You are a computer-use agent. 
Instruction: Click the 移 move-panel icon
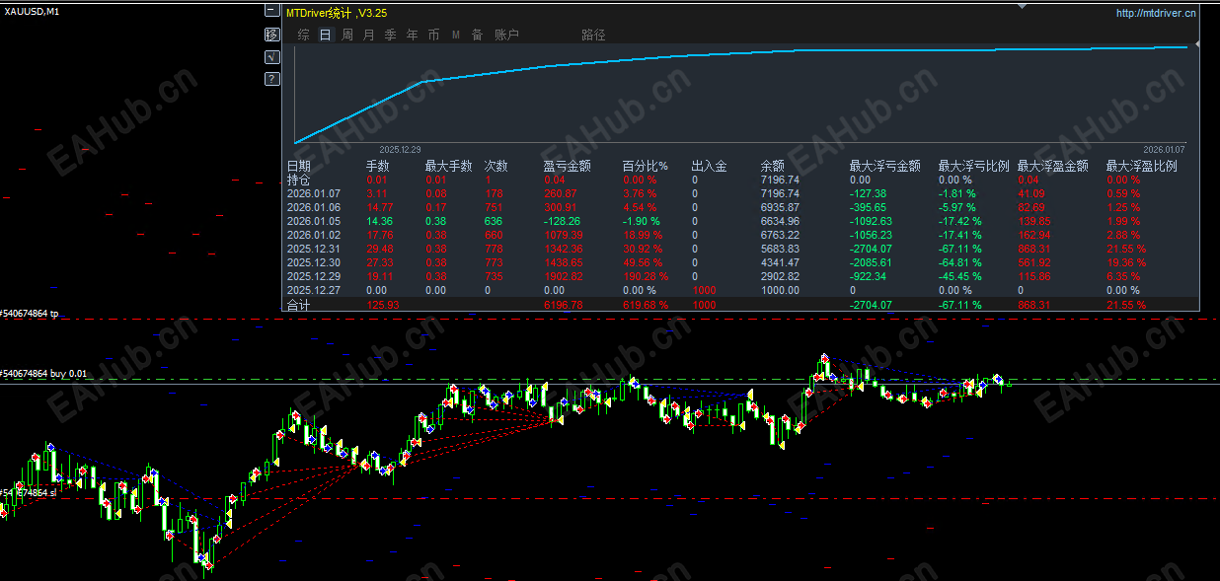pyautogui.click(x=271, y=35)
